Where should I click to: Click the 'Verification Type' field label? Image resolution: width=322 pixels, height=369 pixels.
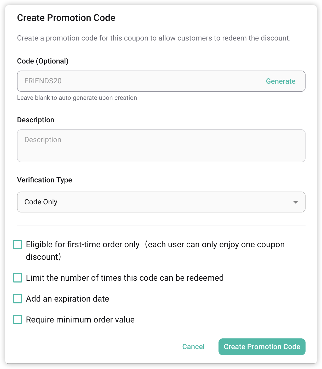44,180
